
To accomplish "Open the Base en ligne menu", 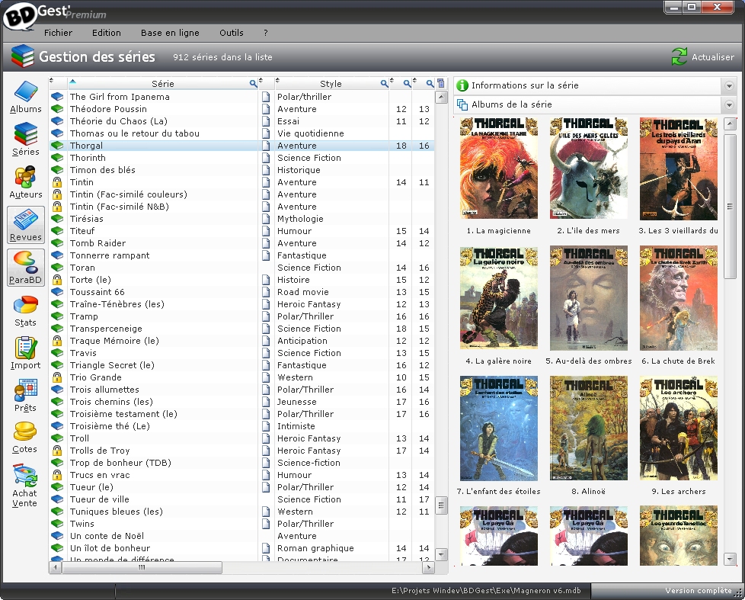I will (x=170, y=33).
